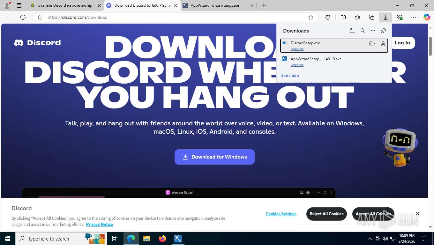
Task: Show DiscordSetup.exe in folder
Action: 372,44
